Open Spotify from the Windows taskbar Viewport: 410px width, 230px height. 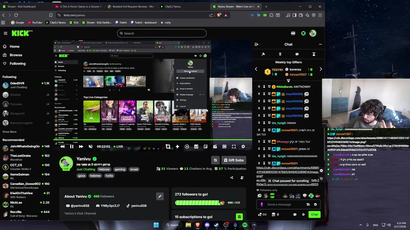click(245, 225)
